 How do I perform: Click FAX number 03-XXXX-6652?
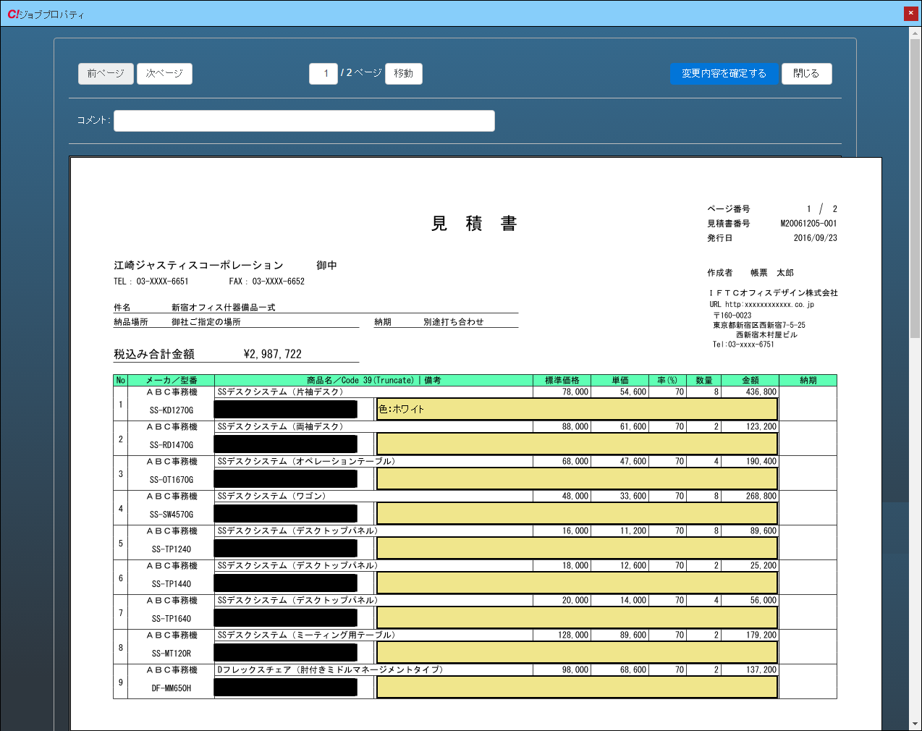click(279, 282)
